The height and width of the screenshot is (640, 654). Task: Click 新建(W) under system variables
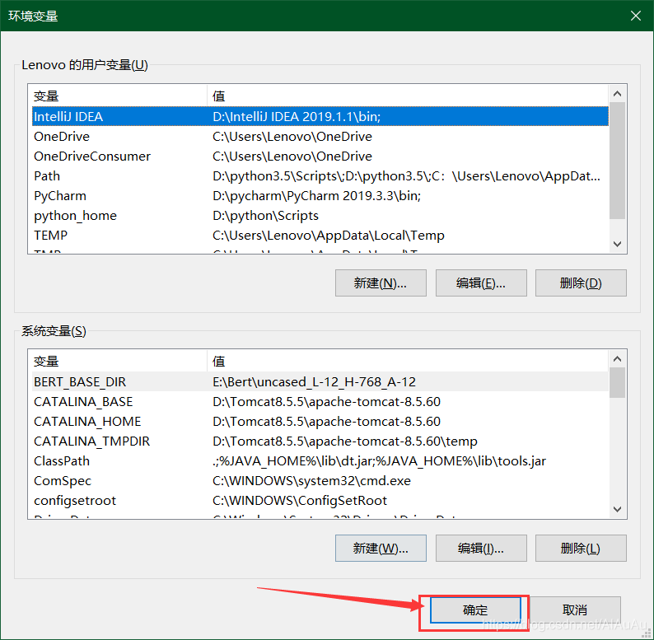point(381,548)
